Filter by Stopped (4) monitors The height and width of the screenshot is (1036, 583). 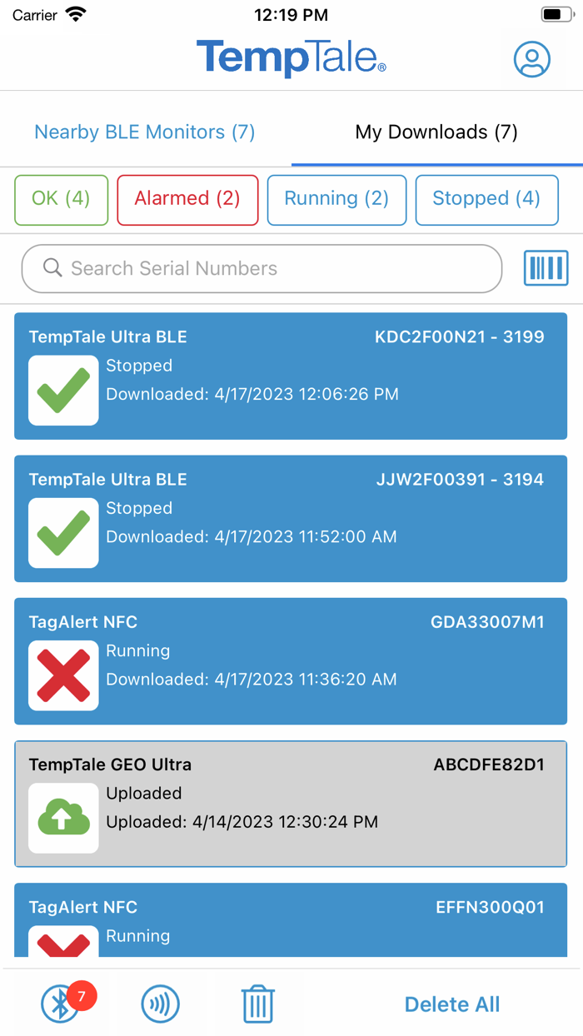pyautogui.click(x=486, y=200)
